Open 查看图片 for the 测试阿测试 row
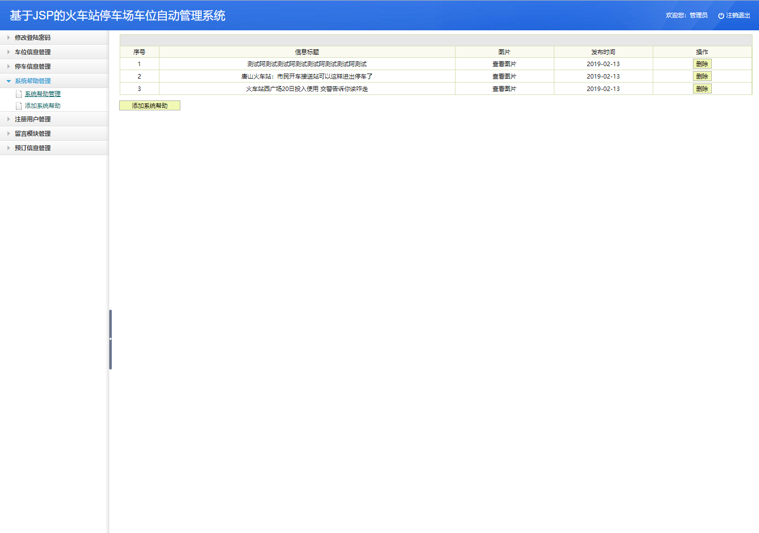 [504, 64]
